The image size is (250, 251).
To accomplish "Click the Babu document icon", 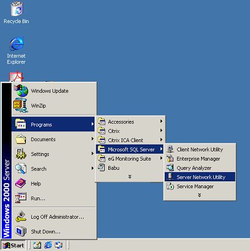I will pyautogui.click(x=101, y=168).
